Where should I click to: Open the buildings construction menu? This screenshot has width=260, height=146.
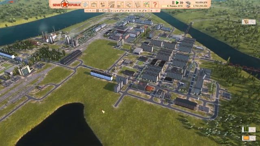pyautogui.click(x=94, y=4)
